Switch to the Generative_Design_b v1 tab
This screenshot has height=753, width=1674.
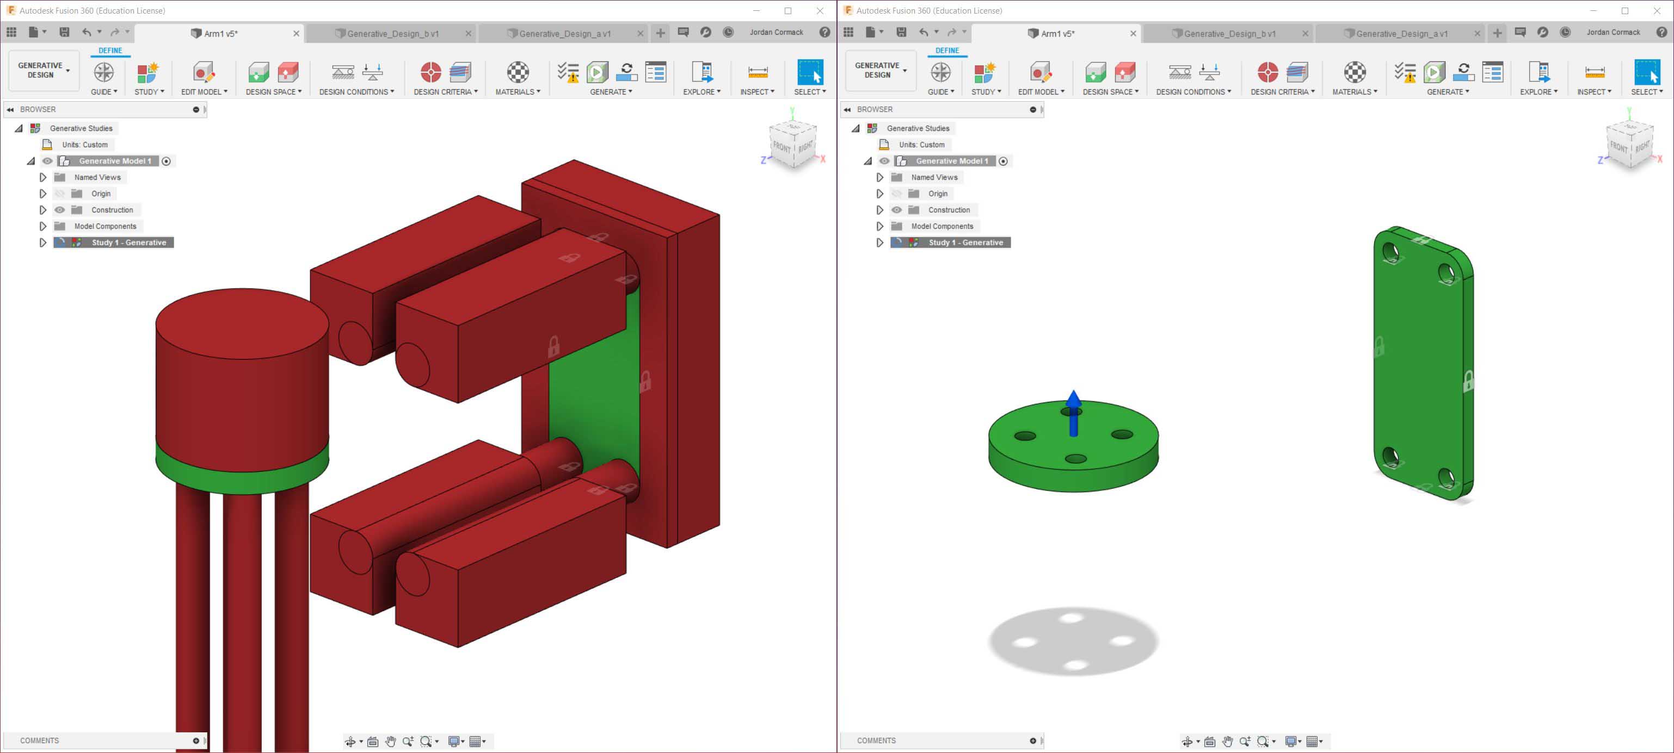(x=392, y=33)
